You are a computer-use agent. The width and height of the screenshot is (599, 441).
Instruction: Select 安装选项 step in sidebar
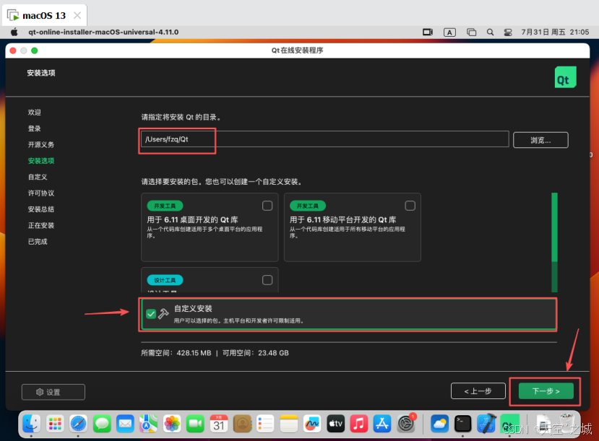click(x=41, y=161)
